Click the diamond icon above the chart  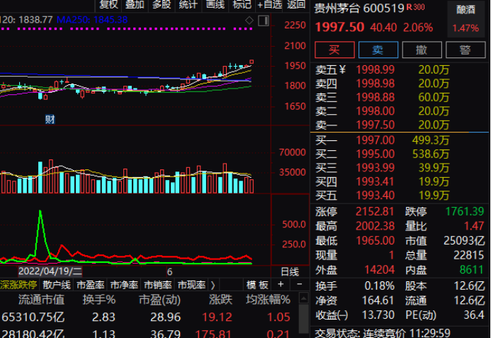tap(249, 21)
